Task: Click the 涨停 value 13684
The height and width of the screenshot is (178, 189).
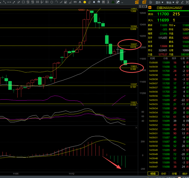Action: tap(164, 46)
